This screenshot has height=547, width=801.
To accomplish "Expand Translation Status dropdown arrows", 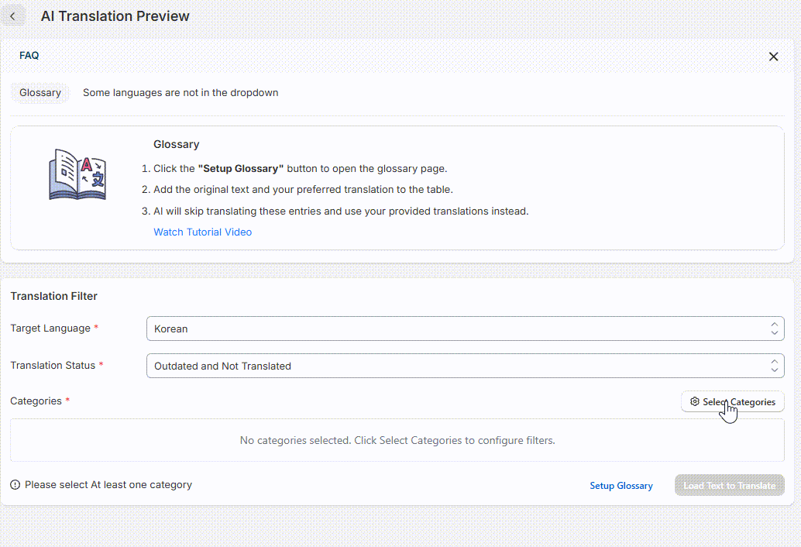I will click(x=774, y=366).
